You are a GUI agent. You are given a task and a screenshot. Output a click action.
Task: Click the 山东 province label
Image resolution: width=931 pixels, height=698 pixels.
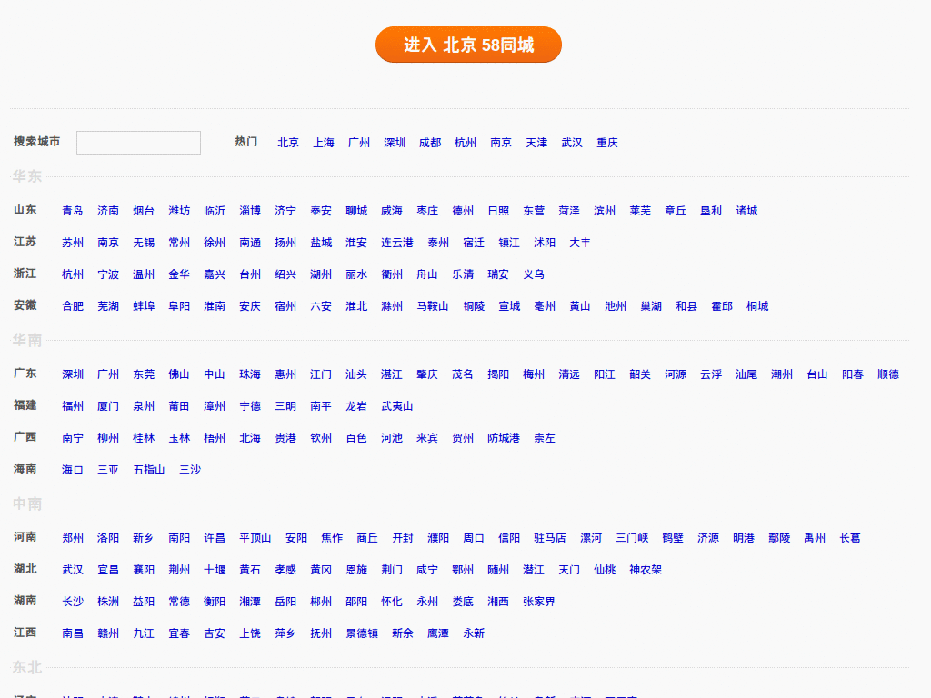coord(25,210)
